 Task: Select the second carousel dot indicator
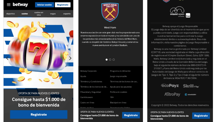tap(110, 60)
